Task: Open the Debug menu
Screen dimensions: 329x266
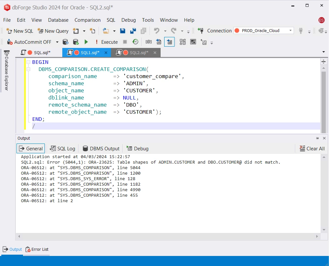Action: click(x=128, y=20)
